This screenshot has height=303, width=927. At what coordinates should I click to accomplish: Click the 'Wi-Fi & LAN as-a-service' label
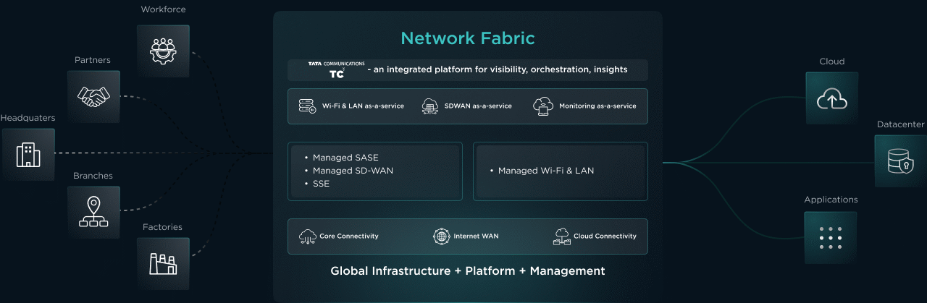(x=363, y=106)
